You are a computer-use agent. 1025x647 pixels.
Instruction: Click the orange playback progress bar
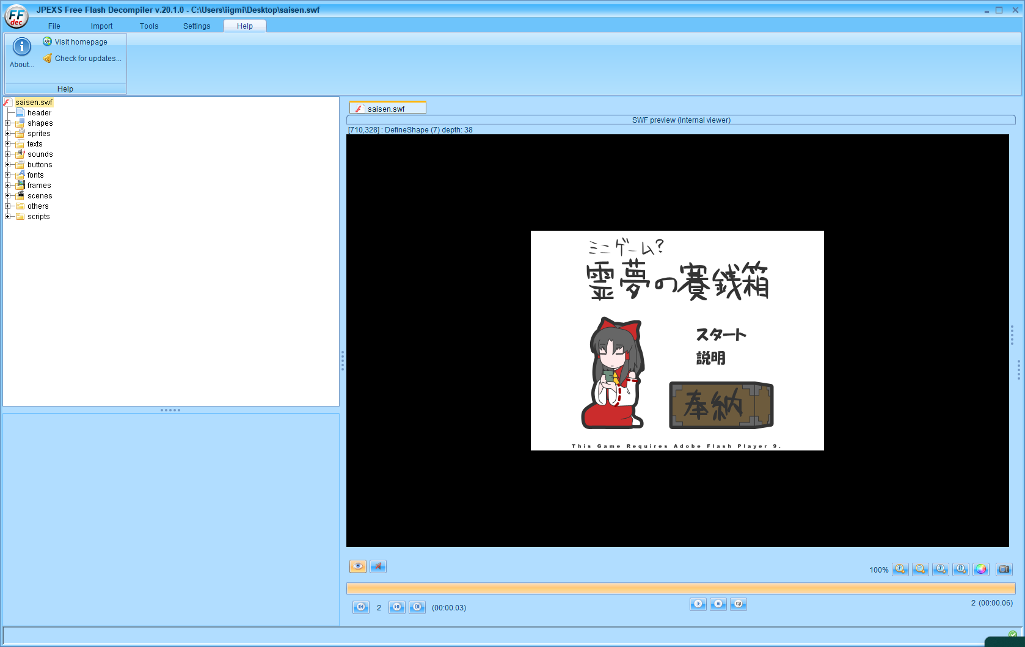[680, 588]
